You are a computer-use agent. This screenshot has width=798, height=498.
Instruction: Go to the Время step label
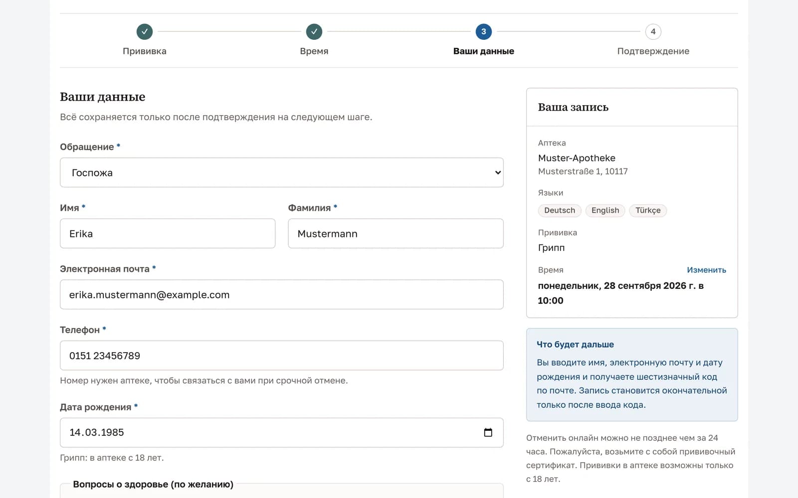[314, 51]
